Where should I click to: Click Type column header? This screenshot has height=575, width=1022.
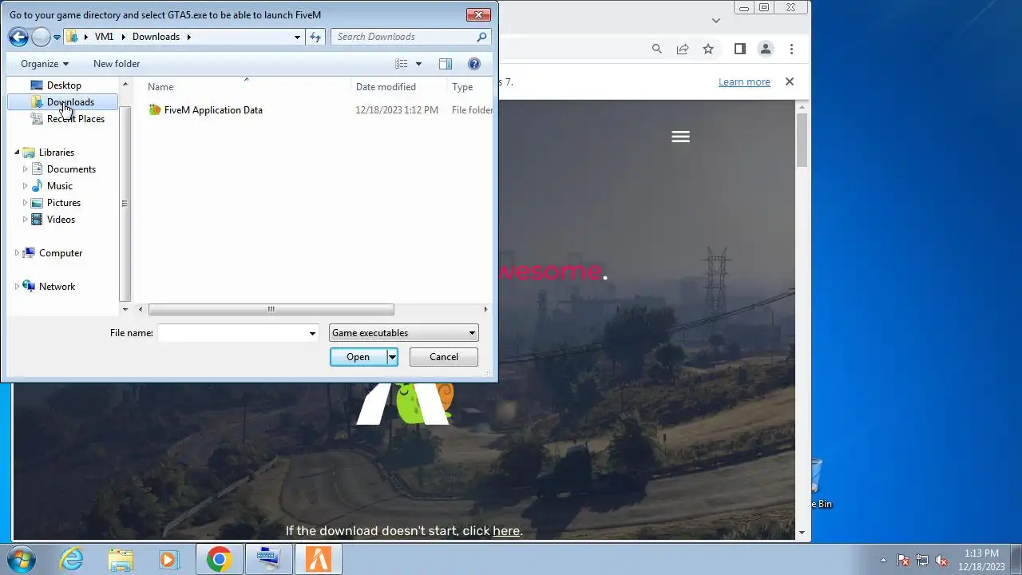tap(469, 87)
